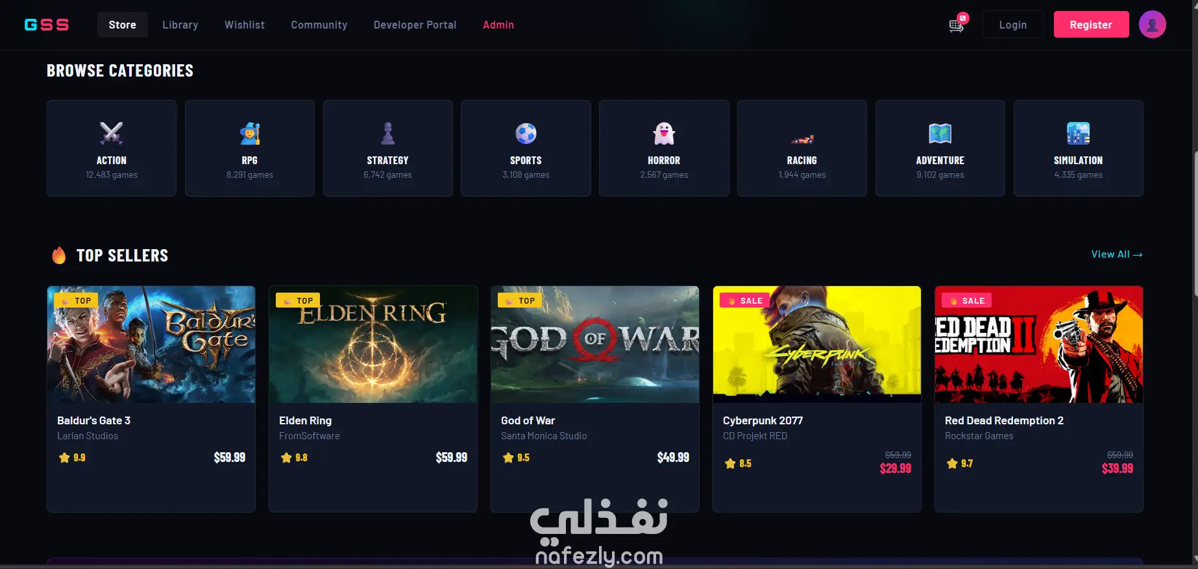Screen dimensions: 1198x569
Task: Pick the Racing car category
Action: 802,139
